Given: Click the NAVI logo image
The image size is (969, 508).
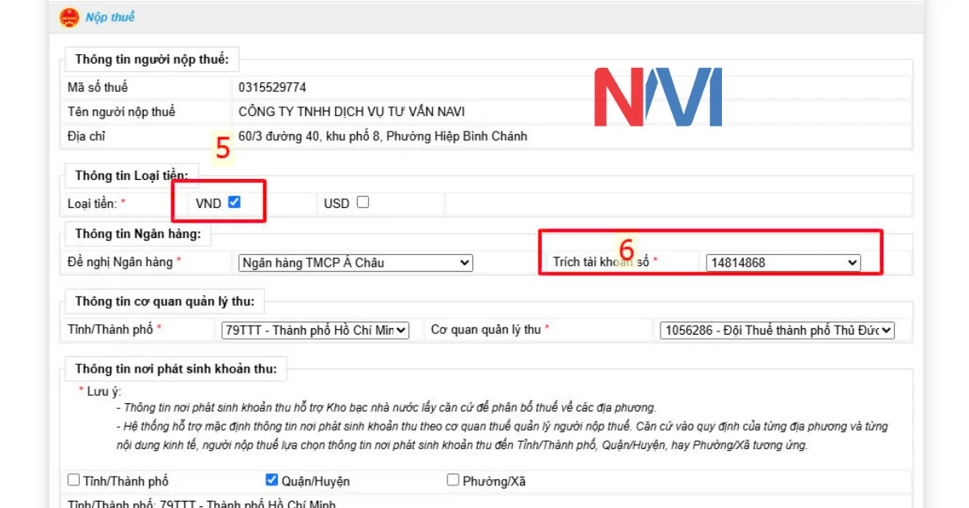Looking at the screenshot, I should (x=658, y=97).
